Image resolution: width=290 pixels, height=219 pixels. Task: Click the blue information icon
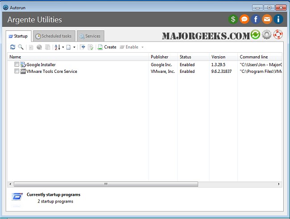coord(278,19)
